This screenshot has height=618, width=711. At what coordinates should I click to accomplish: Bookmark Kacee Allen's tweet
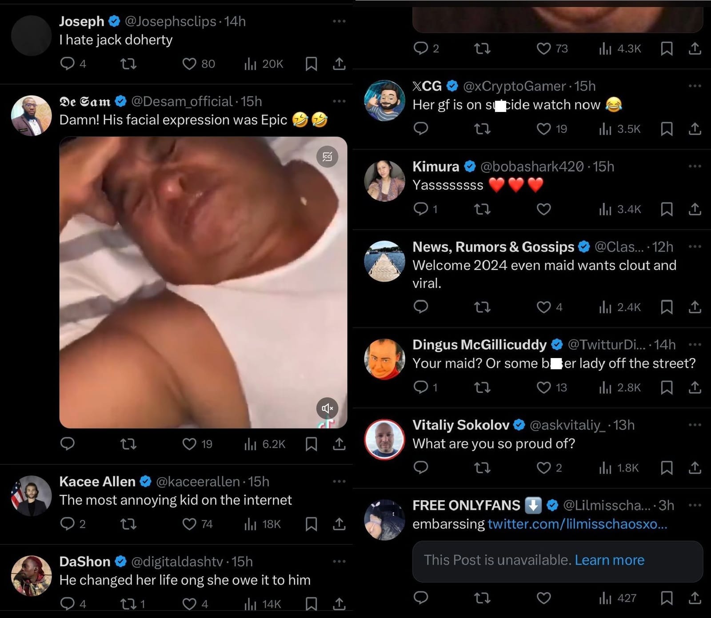pyautogui.click(x=311, y=524)
